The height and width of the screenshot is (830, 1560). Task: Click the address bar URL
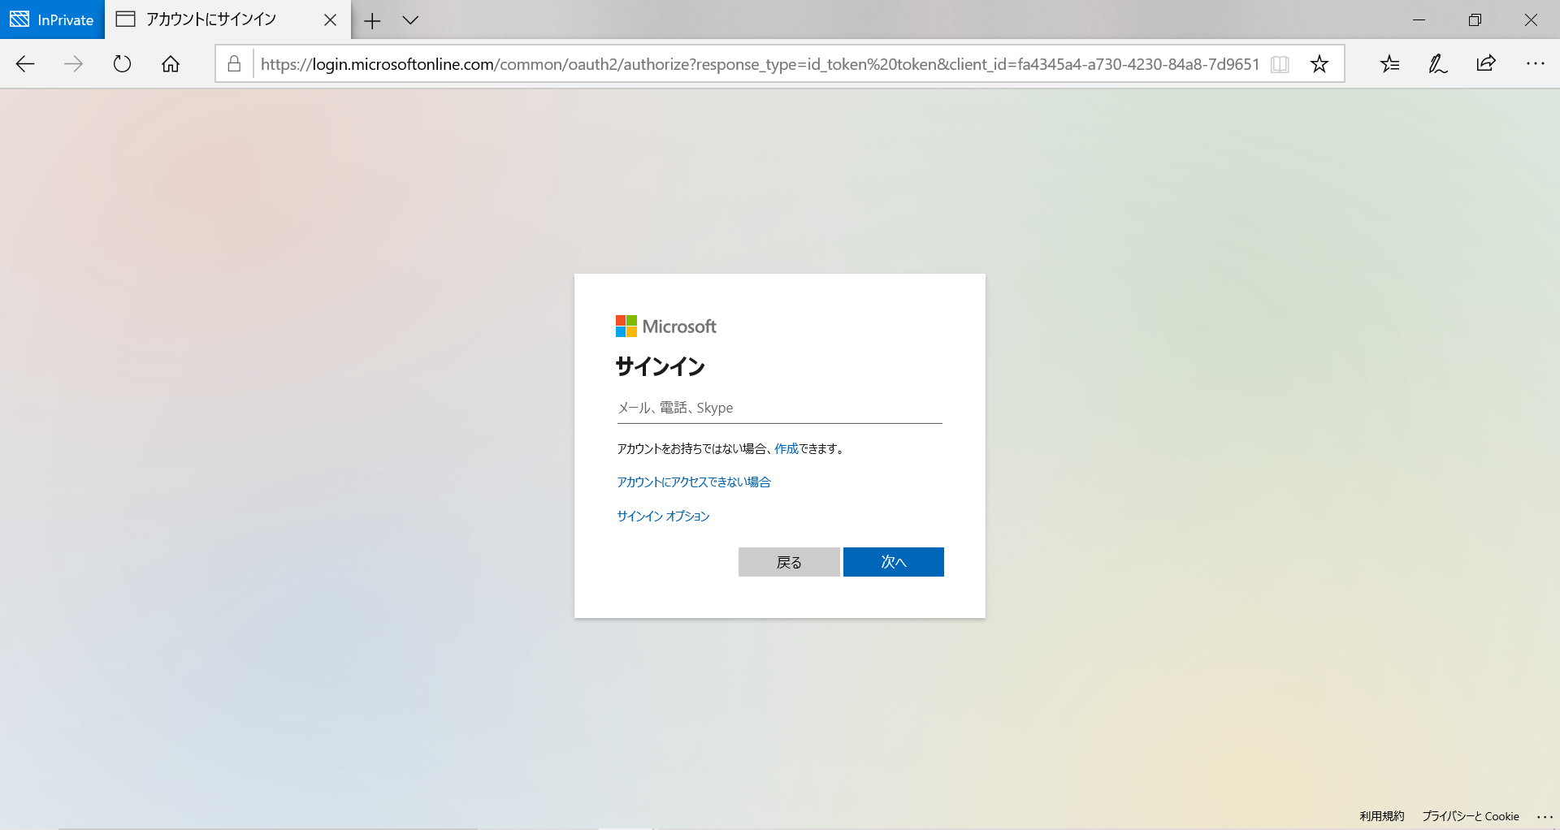760,64
